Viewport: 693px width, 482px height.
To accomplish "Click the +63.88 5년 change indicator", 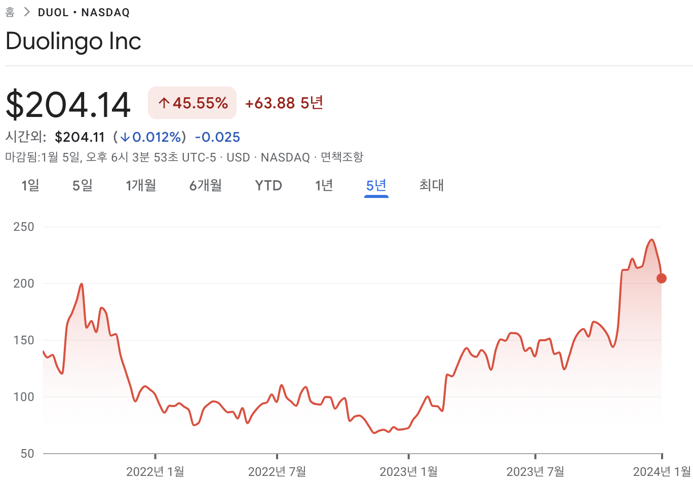I will pyautogui.click(x=284, y=103).
